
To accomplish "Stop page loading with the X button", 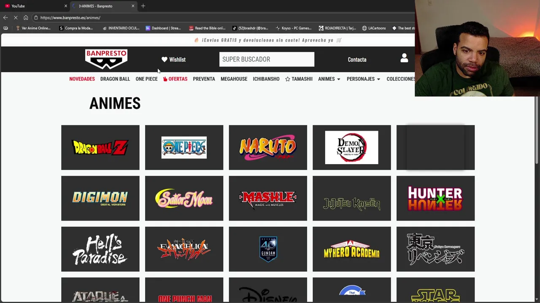I will click(x=16, y=18).
